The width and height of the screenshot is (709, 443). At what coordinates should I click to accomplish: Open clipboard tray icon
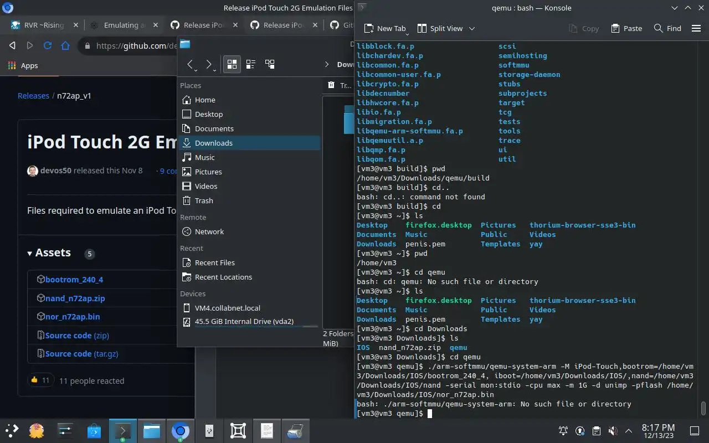coord(597,431)
